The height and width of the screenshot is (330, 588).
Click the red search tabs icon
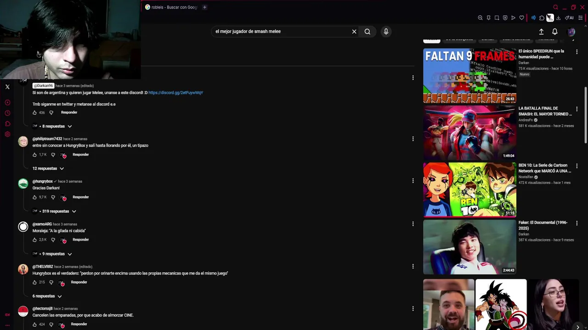(555, 7)
